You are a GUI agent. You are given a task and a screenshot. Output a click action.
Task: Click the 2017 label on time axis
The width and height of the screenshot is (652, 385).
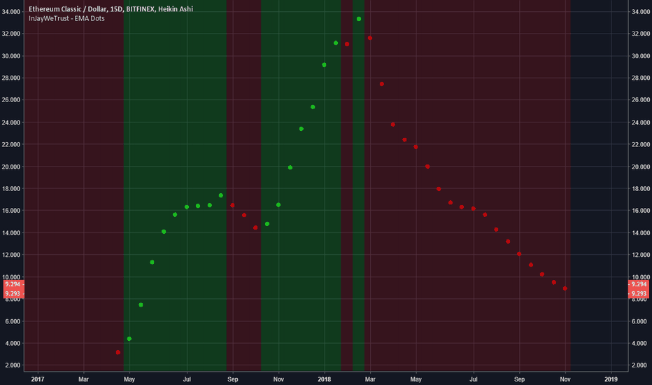pyautogui.click(x=38, y=379)
